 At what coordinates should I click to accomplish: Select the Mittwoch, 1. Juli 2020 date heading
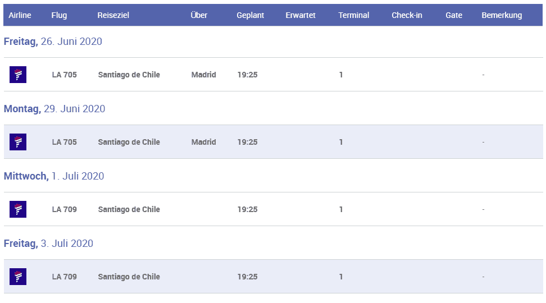(54, 176)
